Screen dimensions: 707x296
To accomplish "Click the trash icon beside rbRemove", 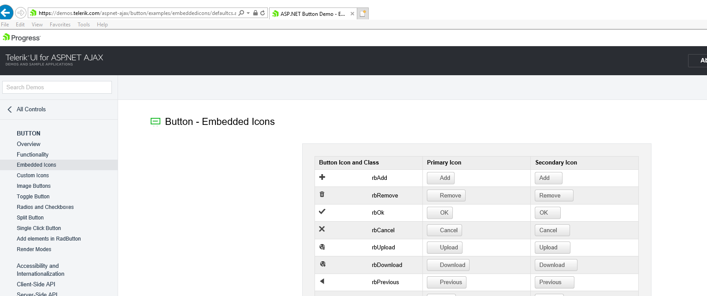I will click(x=322, y=194).
